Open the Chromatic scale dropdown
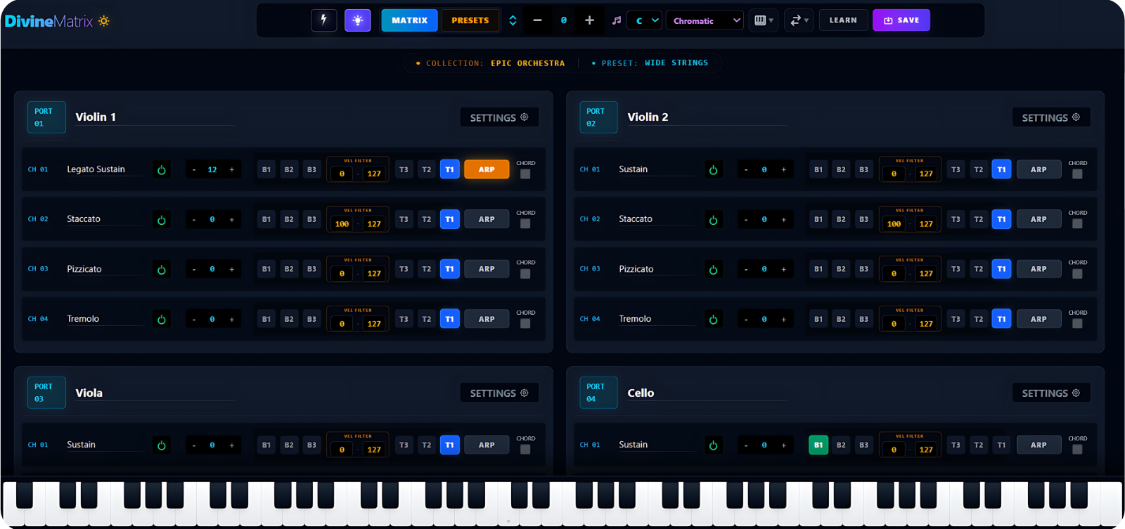Screen dimensions: 1125x529 (x=705, y=20)
